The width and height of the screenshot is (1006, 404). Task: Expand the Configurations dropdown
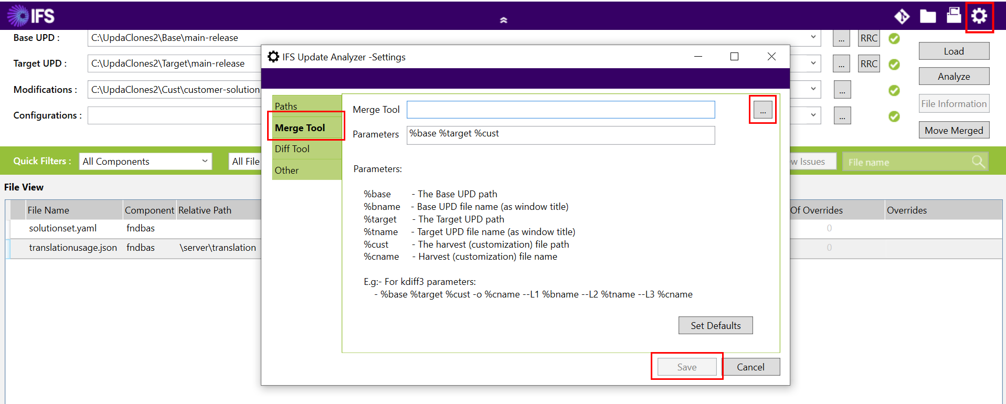tap(813, 114)
